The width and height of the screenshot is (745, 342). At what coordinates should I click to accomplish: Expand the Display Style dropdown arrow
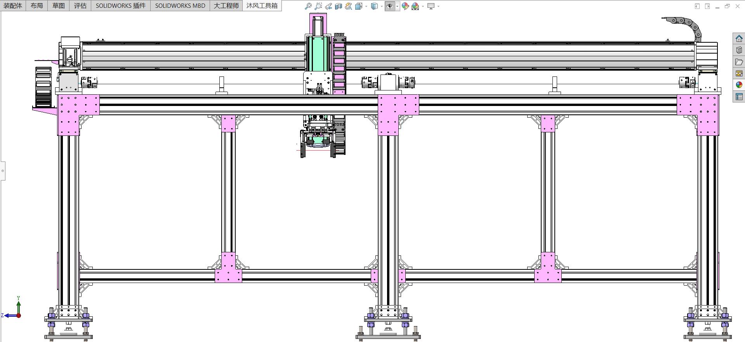382,6
